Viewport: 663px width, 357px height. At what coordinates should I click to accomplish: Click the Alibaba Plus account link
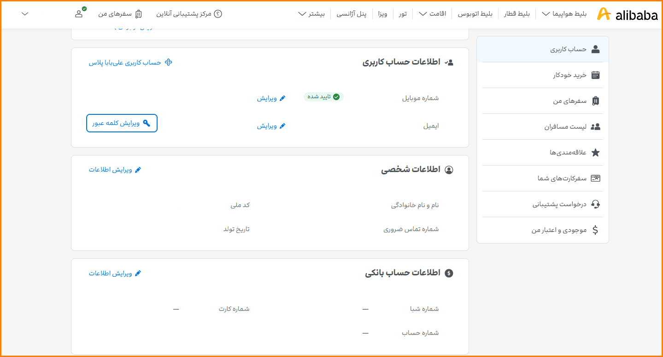(130, 62)
